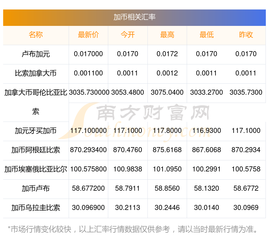
Task: Click the 3035.730000 latest price cell
Action: click(89, 93)
